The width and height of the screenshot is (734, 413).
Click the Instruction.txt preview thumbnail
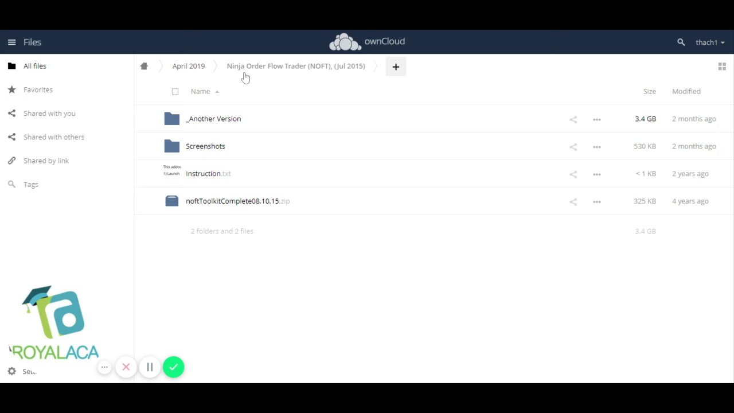[x=171, y=173]
